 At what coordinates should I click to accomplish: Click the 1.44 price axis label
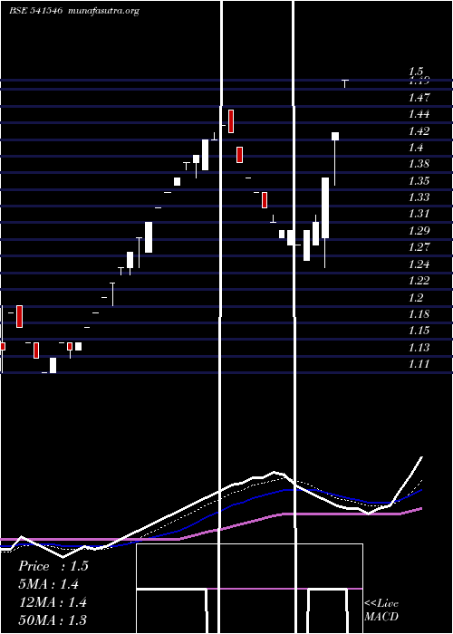click(x=419, y=114)
